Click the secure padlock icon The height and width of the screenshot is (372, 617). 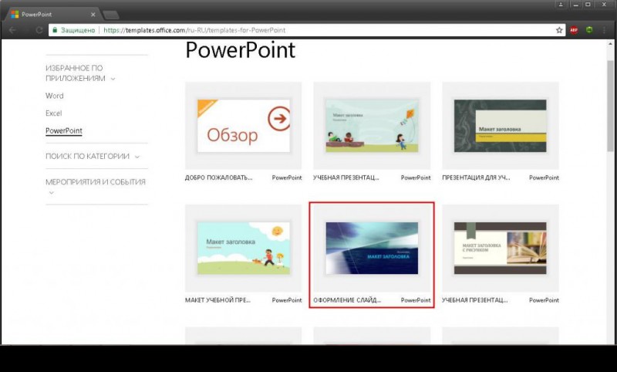pyautogui.click(x=55, y=30)
